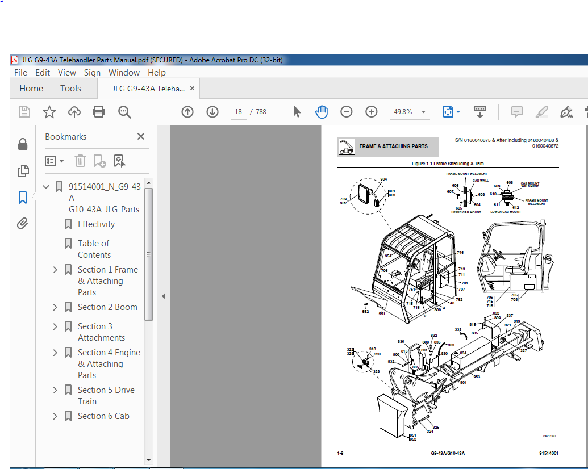Close the Bookmarks panel

[x=141, y=136]
